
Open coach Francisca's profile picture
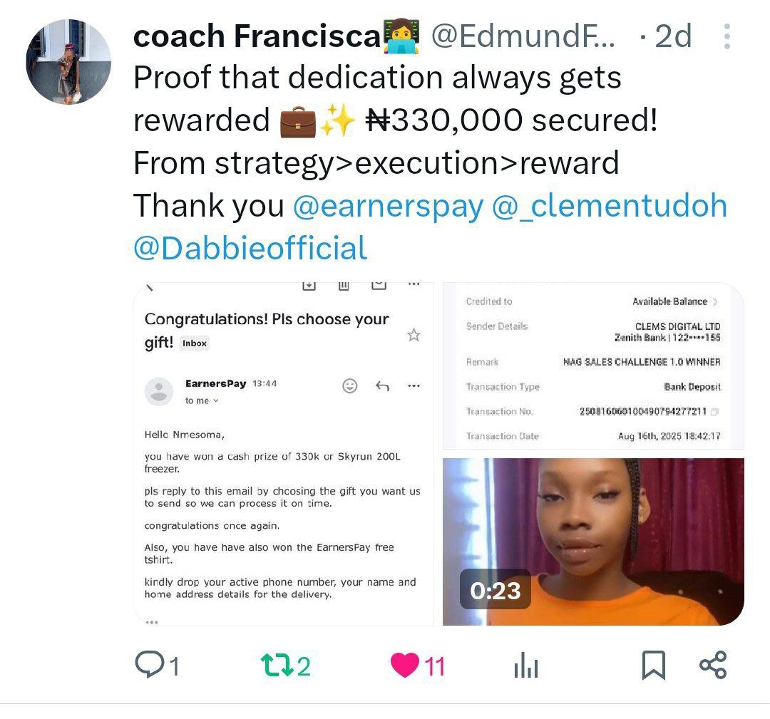[x=68, y=62]
